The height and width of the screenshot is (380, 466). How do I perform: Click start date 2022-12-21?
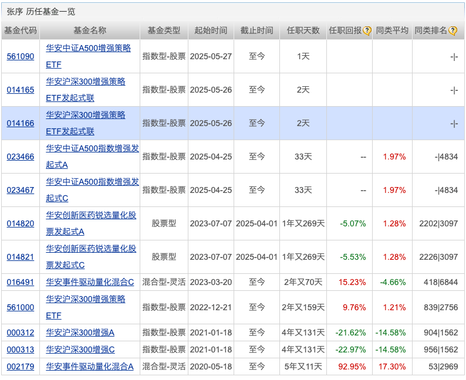point(211,307)
